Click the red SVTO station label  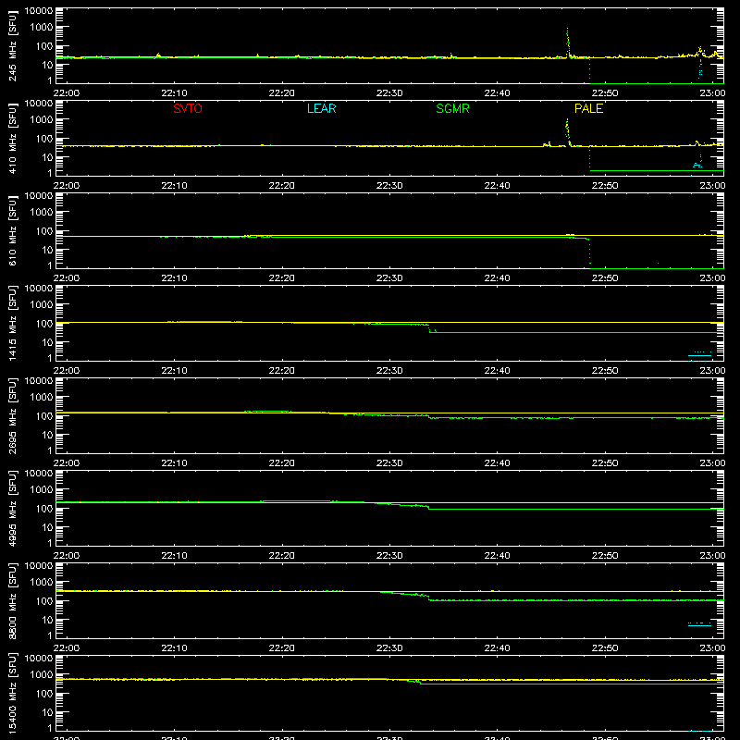click(x=188, y=108)
